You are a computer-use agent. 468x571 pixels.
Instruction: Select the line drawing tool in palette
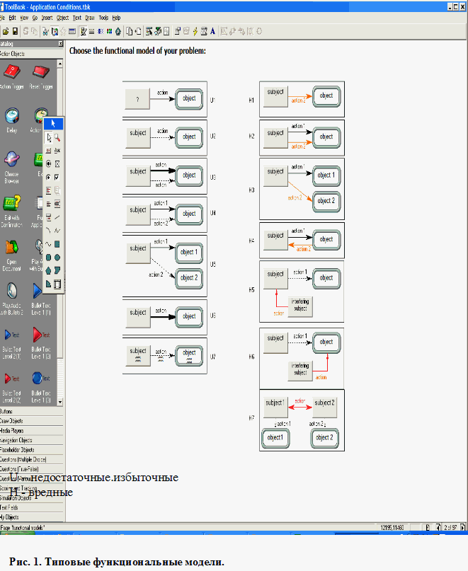coord(57,217)
